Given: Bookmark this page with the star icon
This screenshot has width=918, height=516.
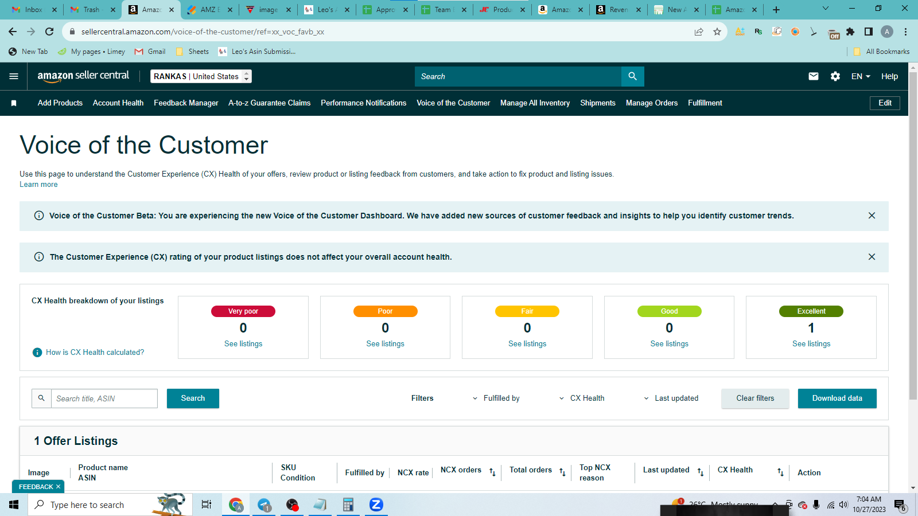Looking at the screenshot, I should tap(717, 32).
